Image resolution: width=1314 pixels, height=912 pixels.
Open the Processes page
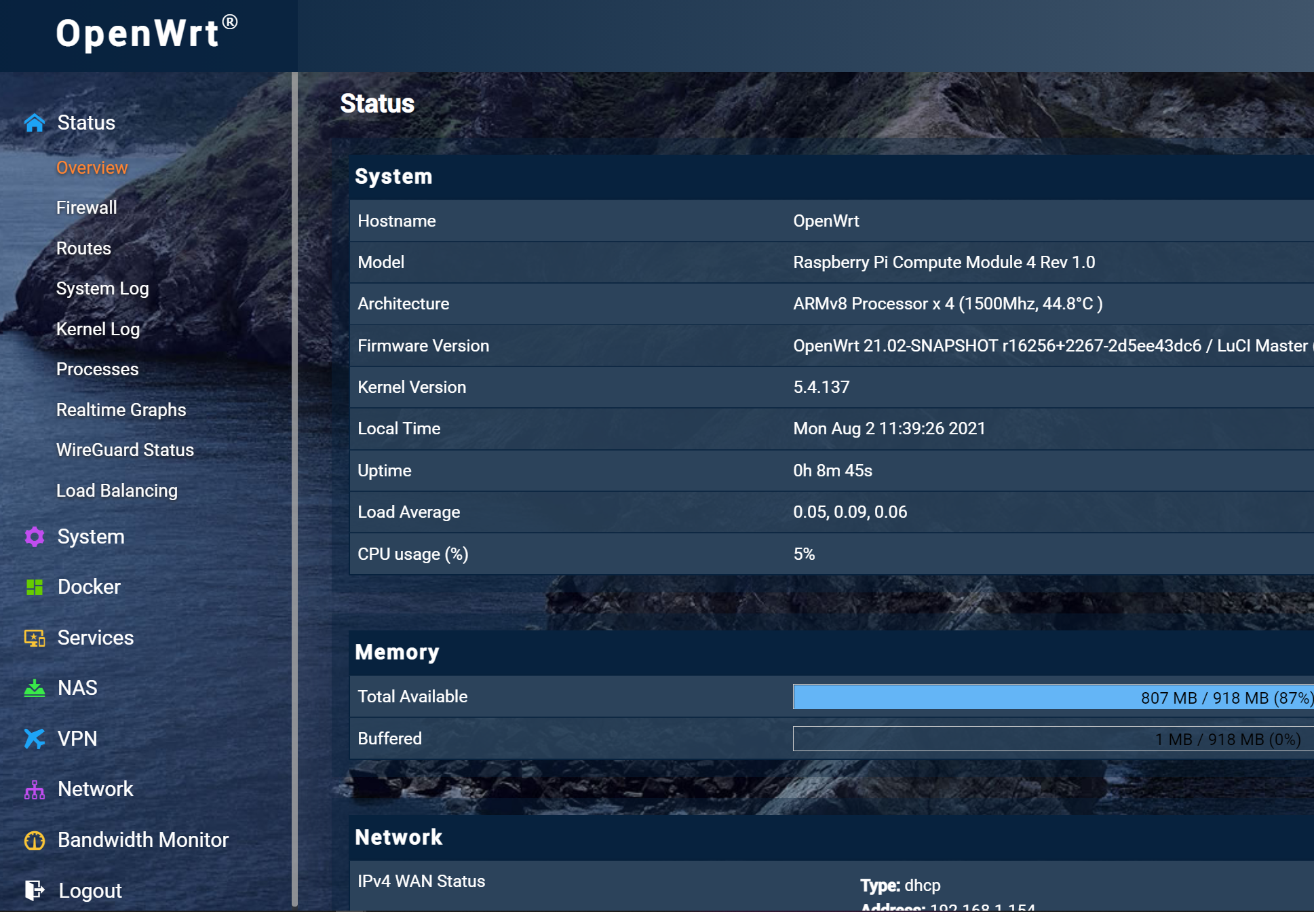pyautogui.click(x=97, y=369)
